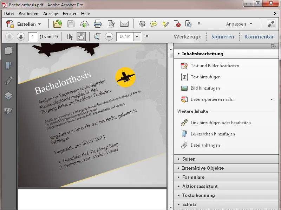Open the page thumbnails sidebar panel
Image resolution: width=281 pixels, height=210 pixels.
coord(8,51)
